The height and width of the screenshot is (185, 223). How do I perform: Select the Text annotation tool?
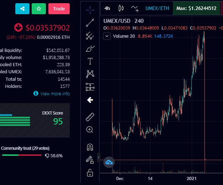(90, 61)
